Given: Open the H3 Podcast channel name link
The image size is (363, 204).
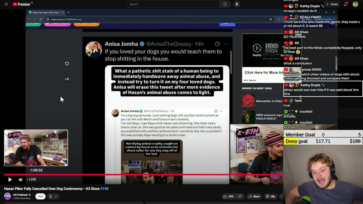Looking at the screenshot, I should click(x=20, y=195).
